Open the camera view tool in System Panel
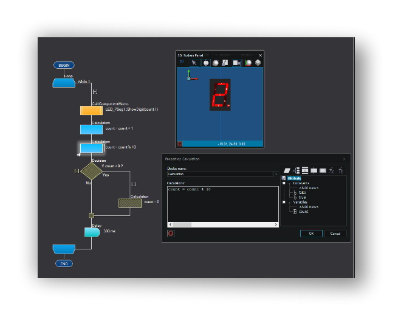This screenshot has height=323, width=401. [236, 63]
